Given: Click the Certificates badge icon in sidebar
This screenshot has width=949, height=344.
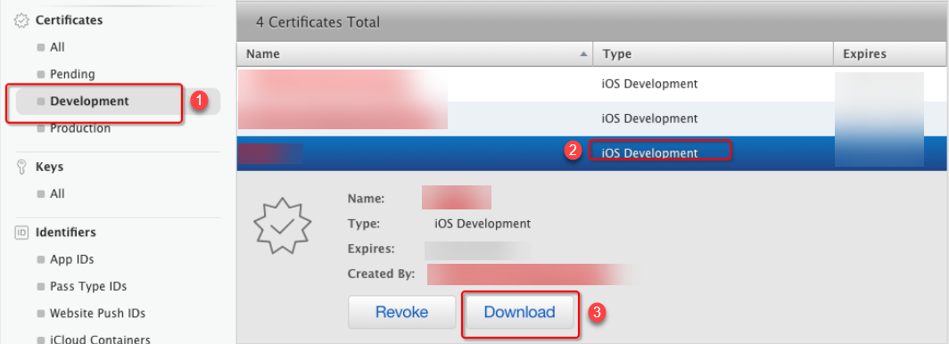Looking at the screenshot, I should coord(21,20).
